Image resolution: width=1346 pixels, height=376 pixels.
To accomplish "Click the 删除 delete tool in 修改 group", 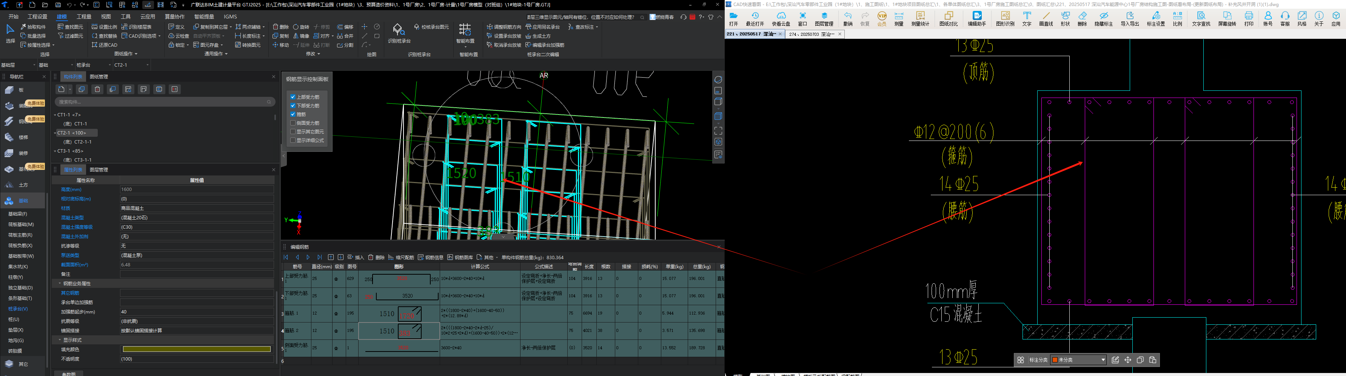I will pyautogui.click(x=281, y=27).
